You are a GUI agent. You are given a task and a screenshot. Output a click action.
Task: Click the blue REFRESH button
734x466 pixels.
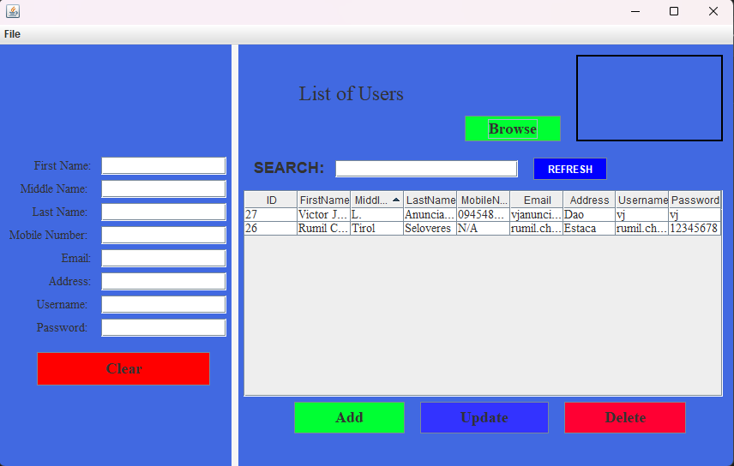point(569,169)
